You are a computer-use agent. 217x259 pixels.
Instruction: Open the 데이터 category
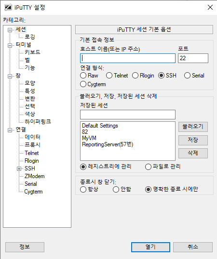click(32, 137)
